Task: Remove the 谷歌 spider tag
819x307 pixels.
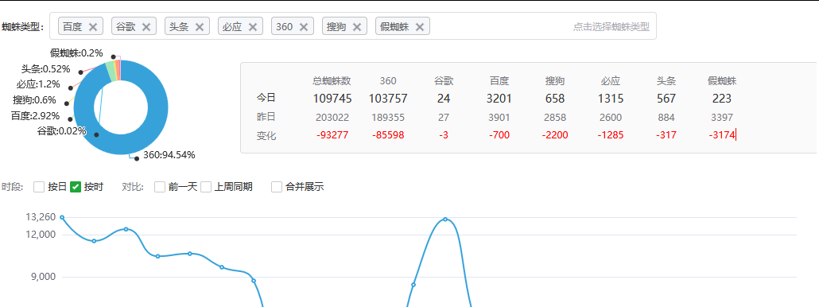Action: coord(146,26)
